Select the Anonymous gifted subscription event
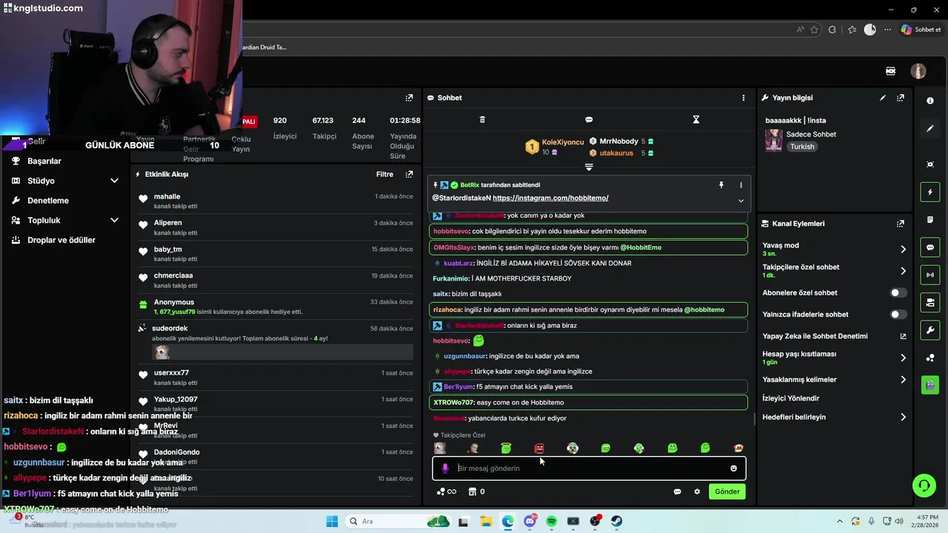948x533 pixels. click(x=275, y=306)
